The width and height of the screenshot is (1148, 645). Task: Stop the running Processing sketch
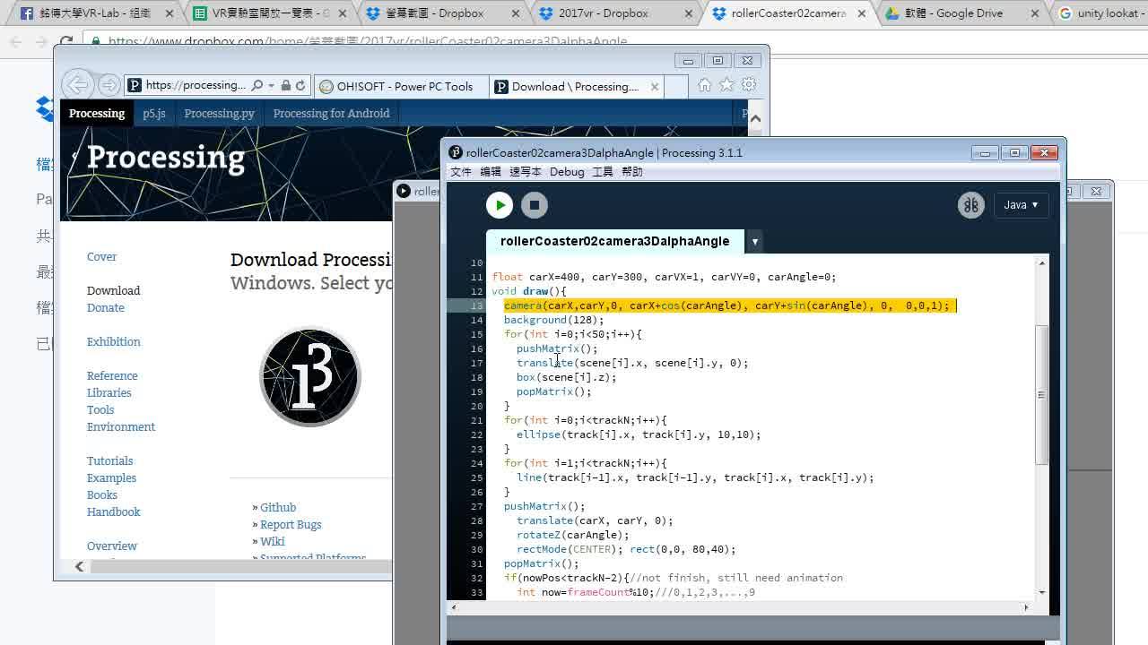point(535,205)
